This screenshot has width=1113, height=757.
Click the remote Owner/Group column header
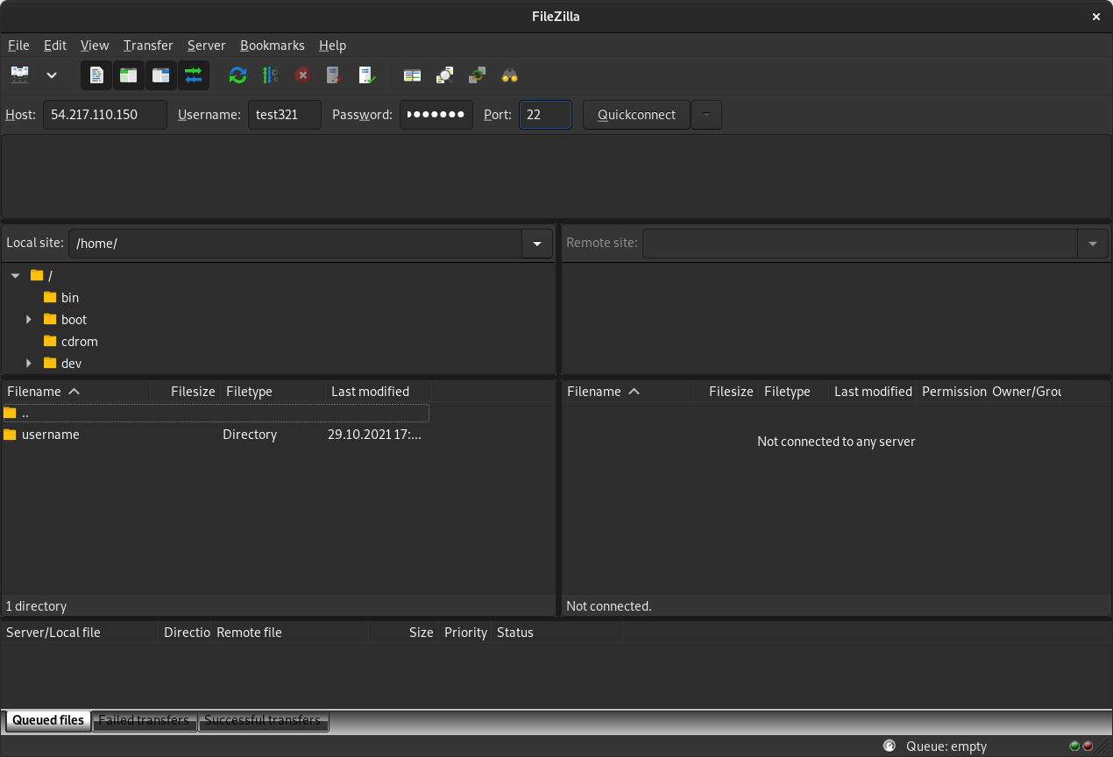(x=1024, y=392)
